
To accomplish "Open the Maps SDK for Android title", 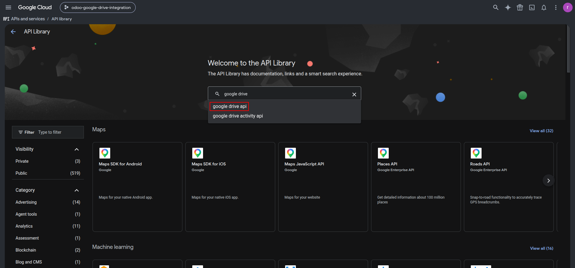I will (x=120, y=164).
